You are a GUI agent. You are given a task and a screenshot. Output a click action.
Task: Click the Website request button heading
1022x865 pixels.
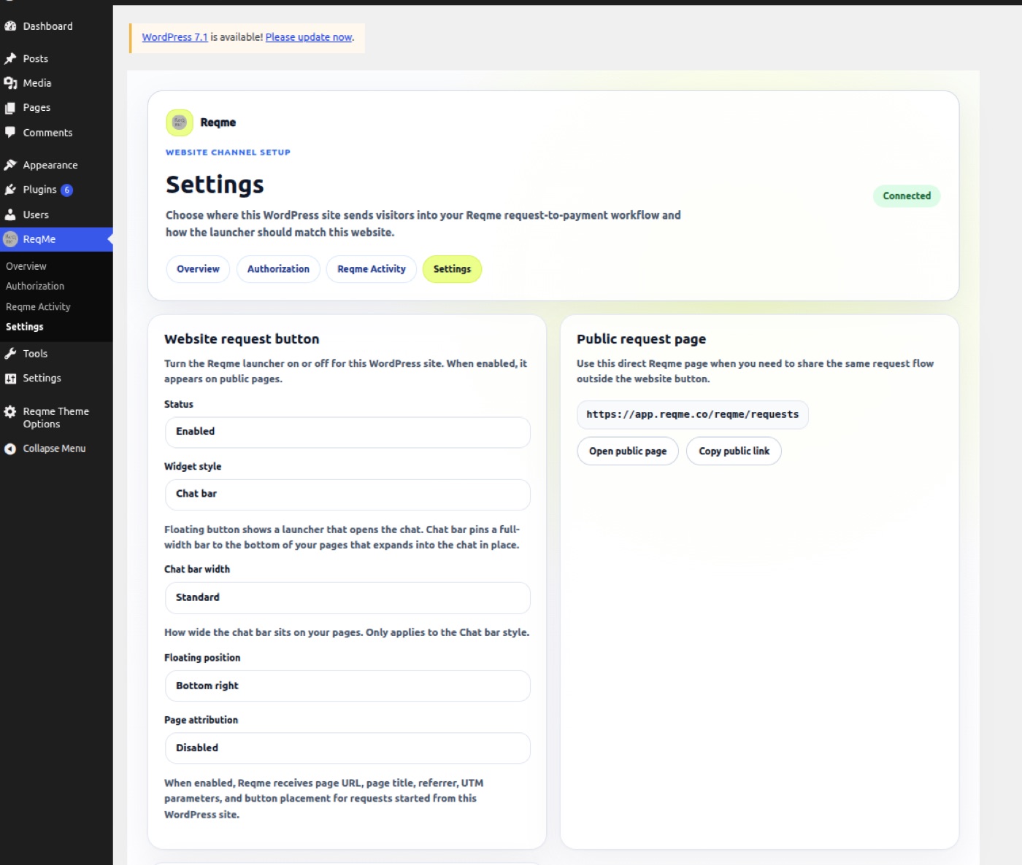242,339
